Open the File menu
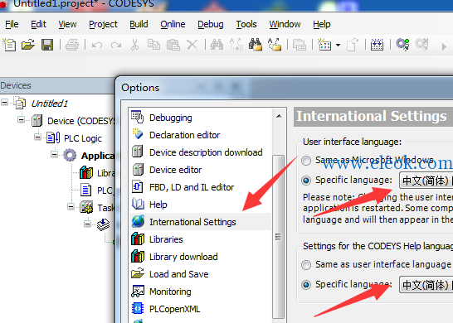453x323 pixels. 12,24
